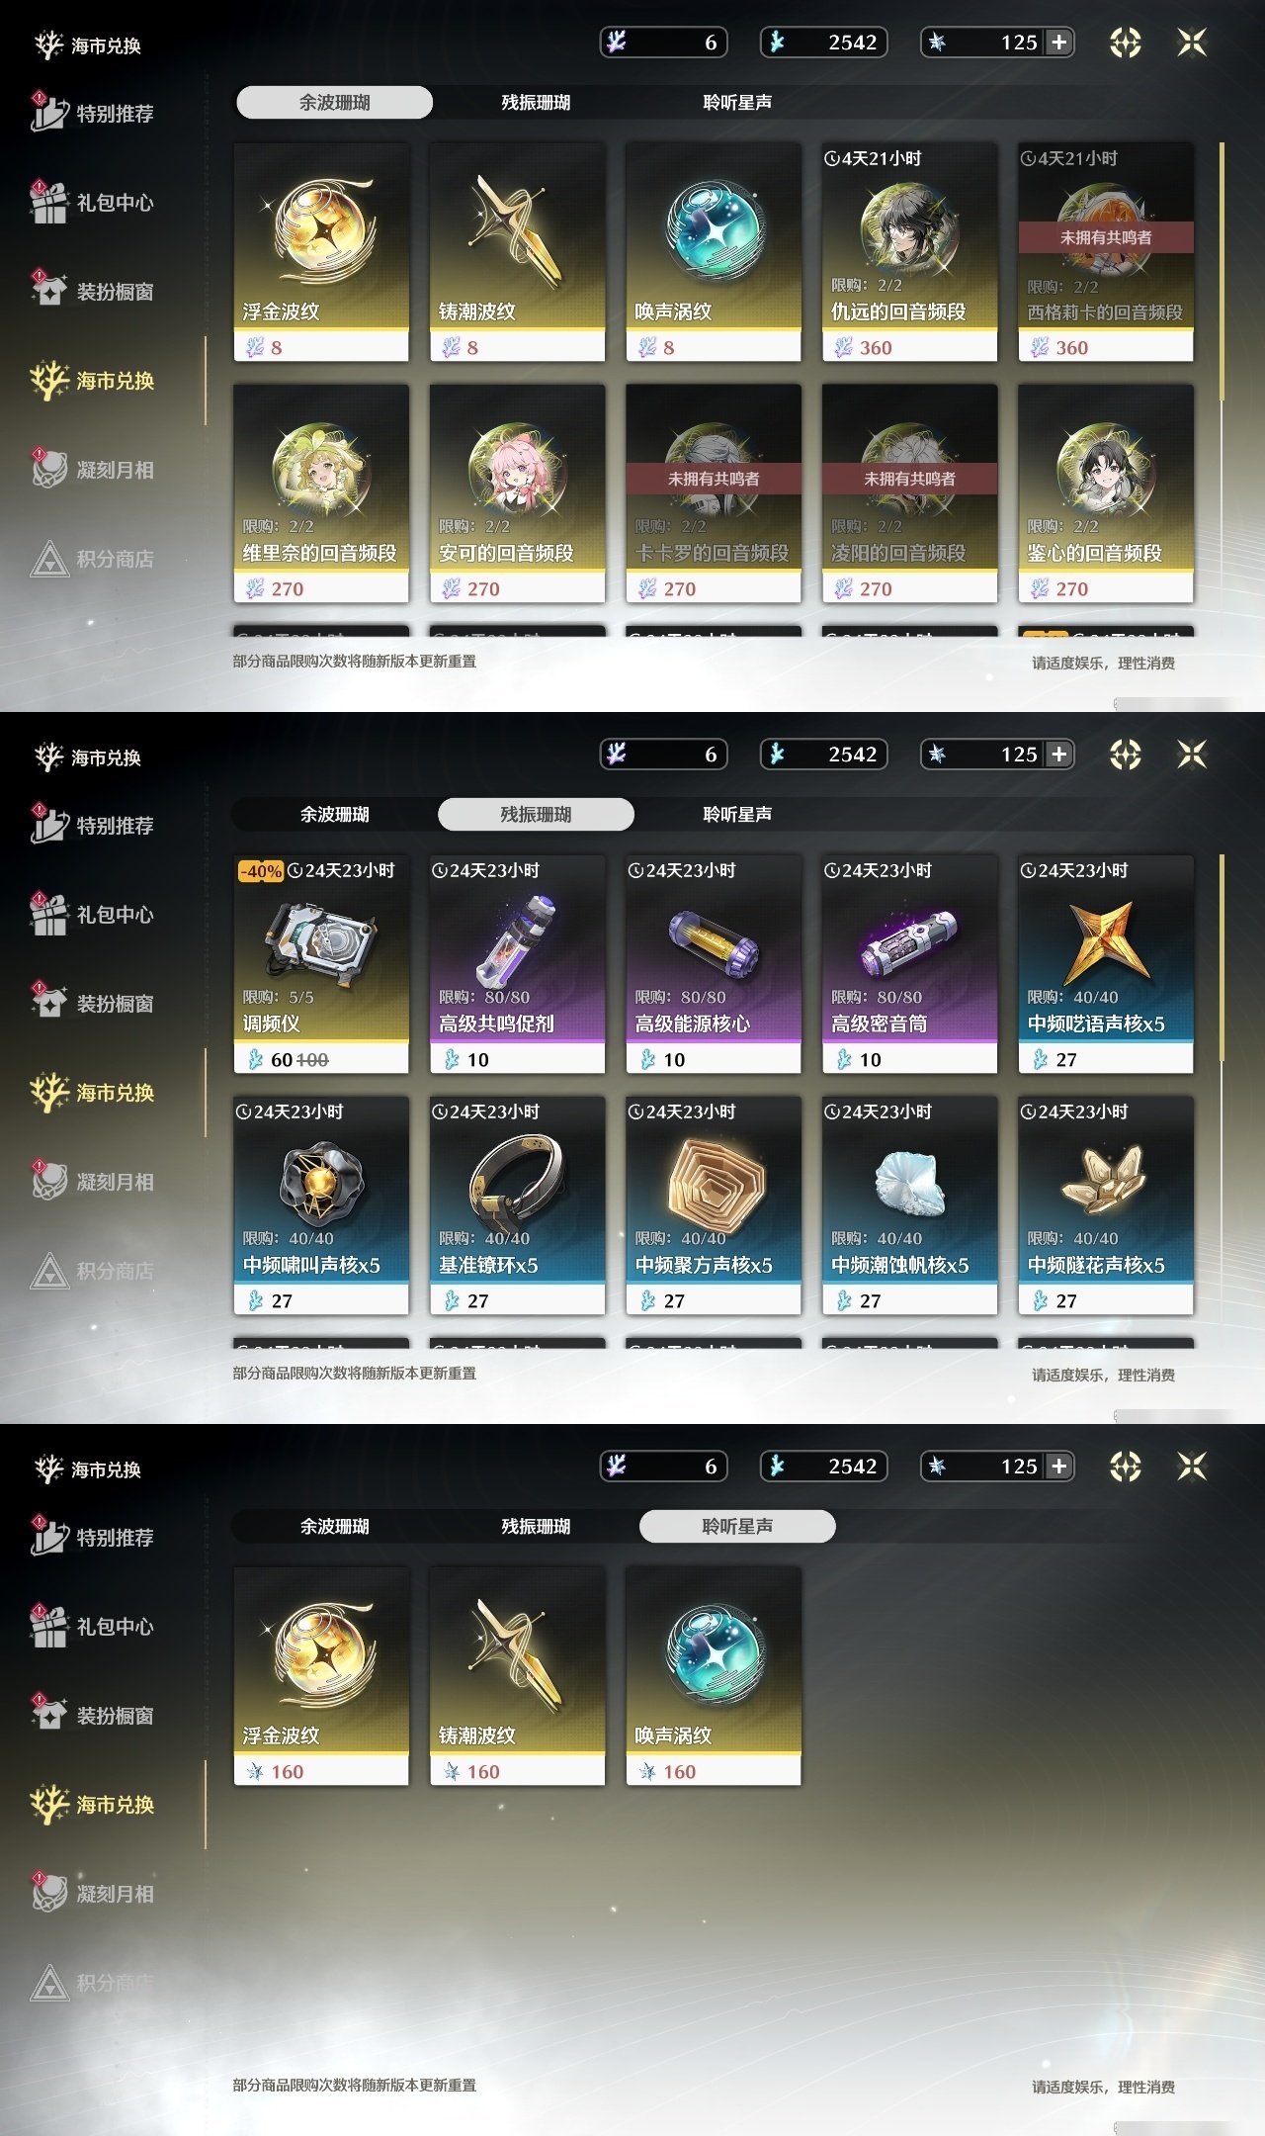Click the highlighted 聆听星声 tab

tap(737, 1526)
